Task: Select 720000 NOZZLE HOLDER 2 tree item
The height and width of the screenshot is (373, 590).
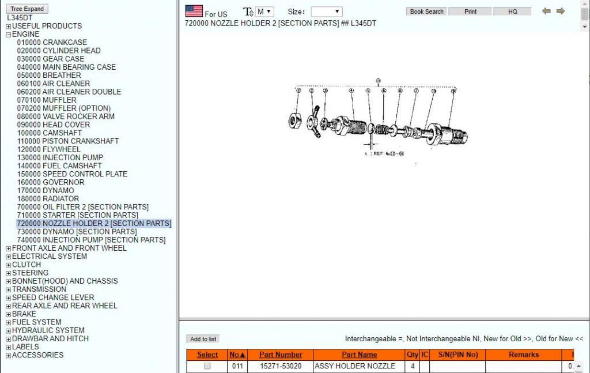Action: [x=94, y=224]
